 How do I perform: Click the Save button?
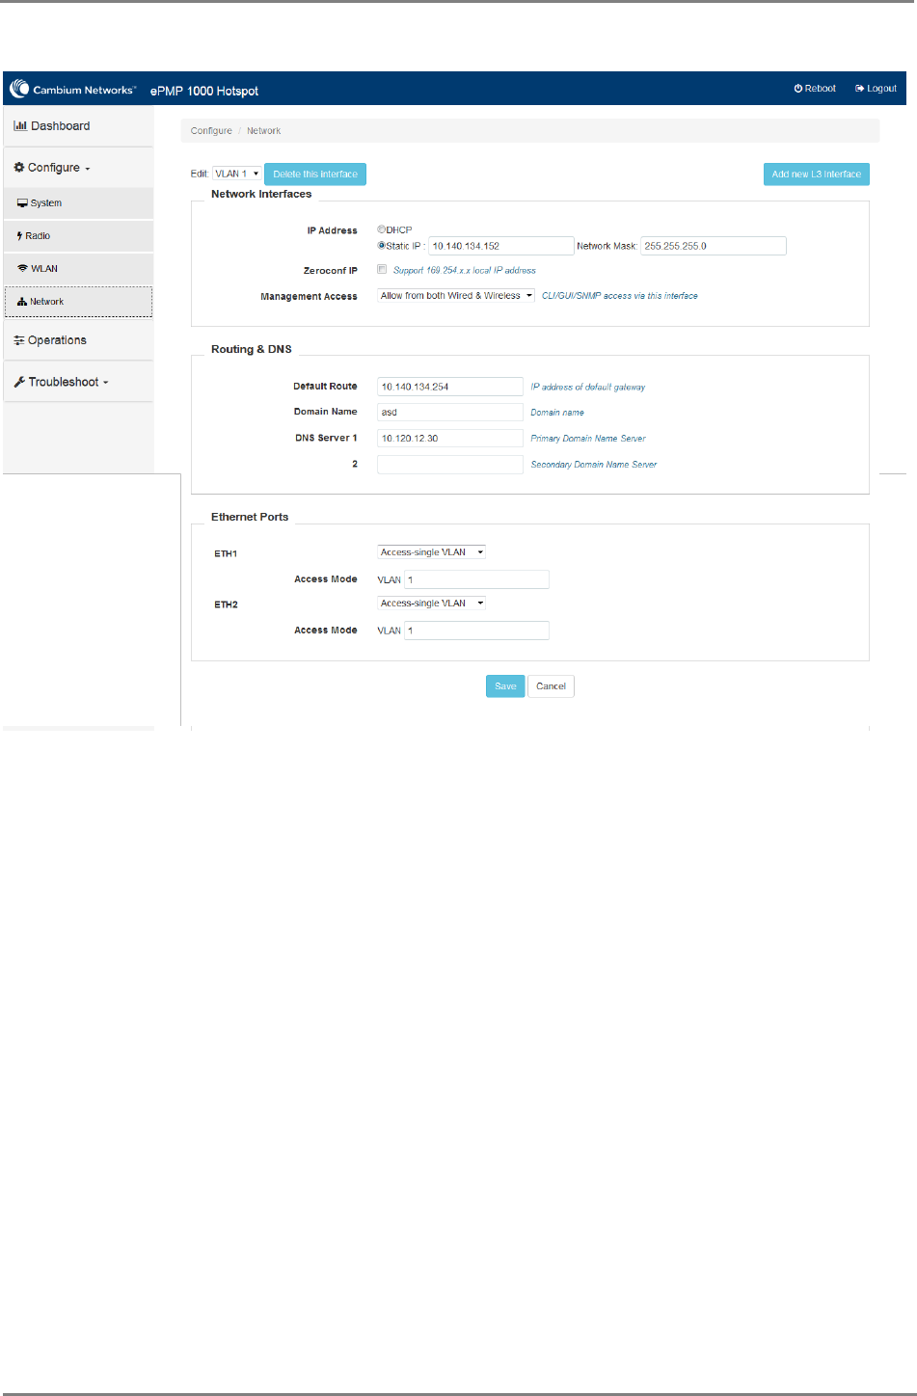click(x=505, y=686)
